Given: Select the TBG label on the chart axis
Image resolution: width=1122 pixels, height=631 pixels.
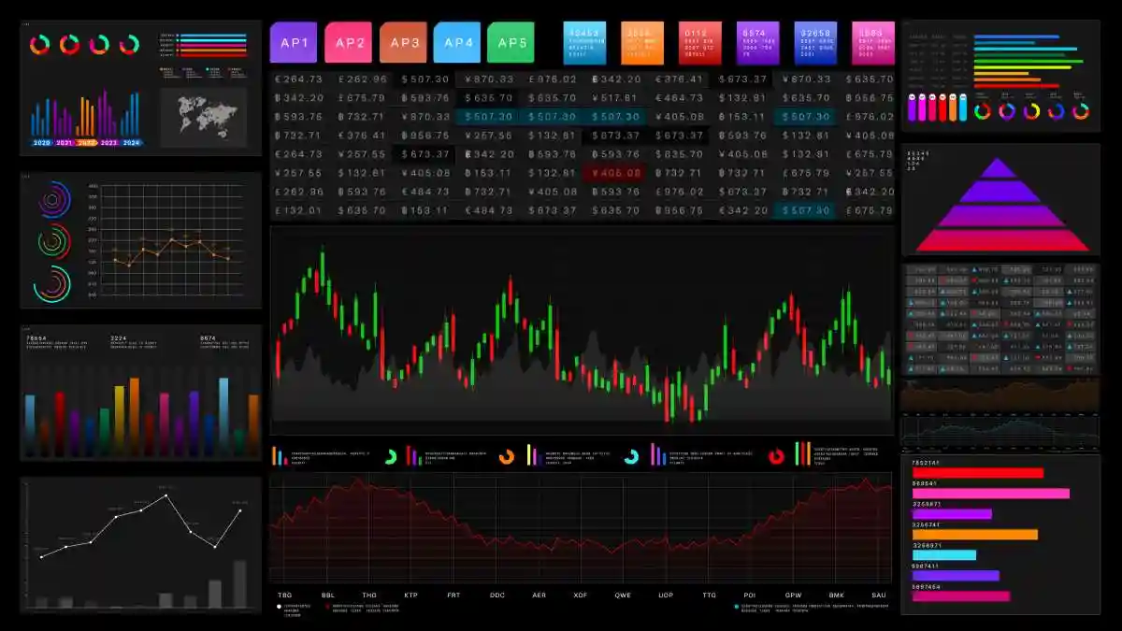Looking at the screenshot, I should pos(285,595).
